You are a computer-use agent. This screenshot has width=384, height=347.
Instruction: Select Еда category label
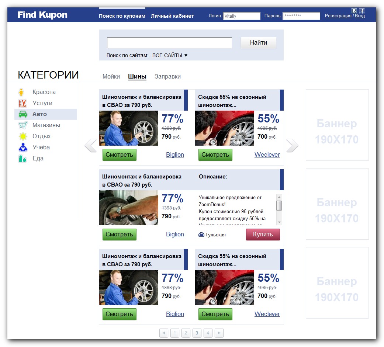[x=38, y=159]
